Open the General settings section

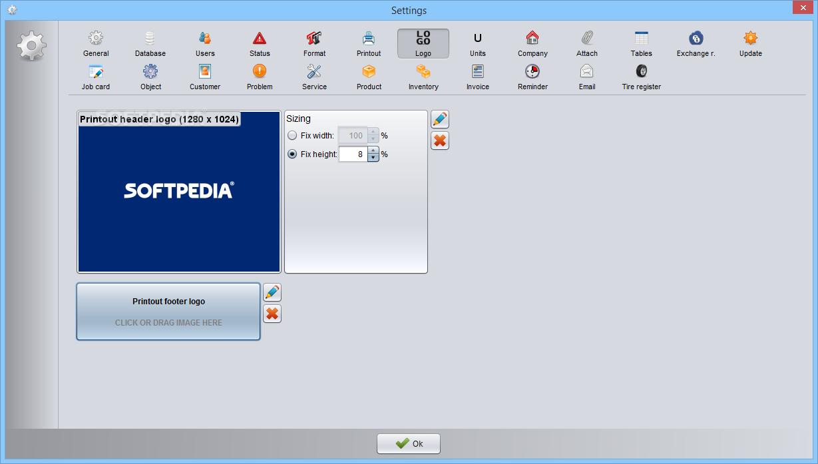pos(96,44)
